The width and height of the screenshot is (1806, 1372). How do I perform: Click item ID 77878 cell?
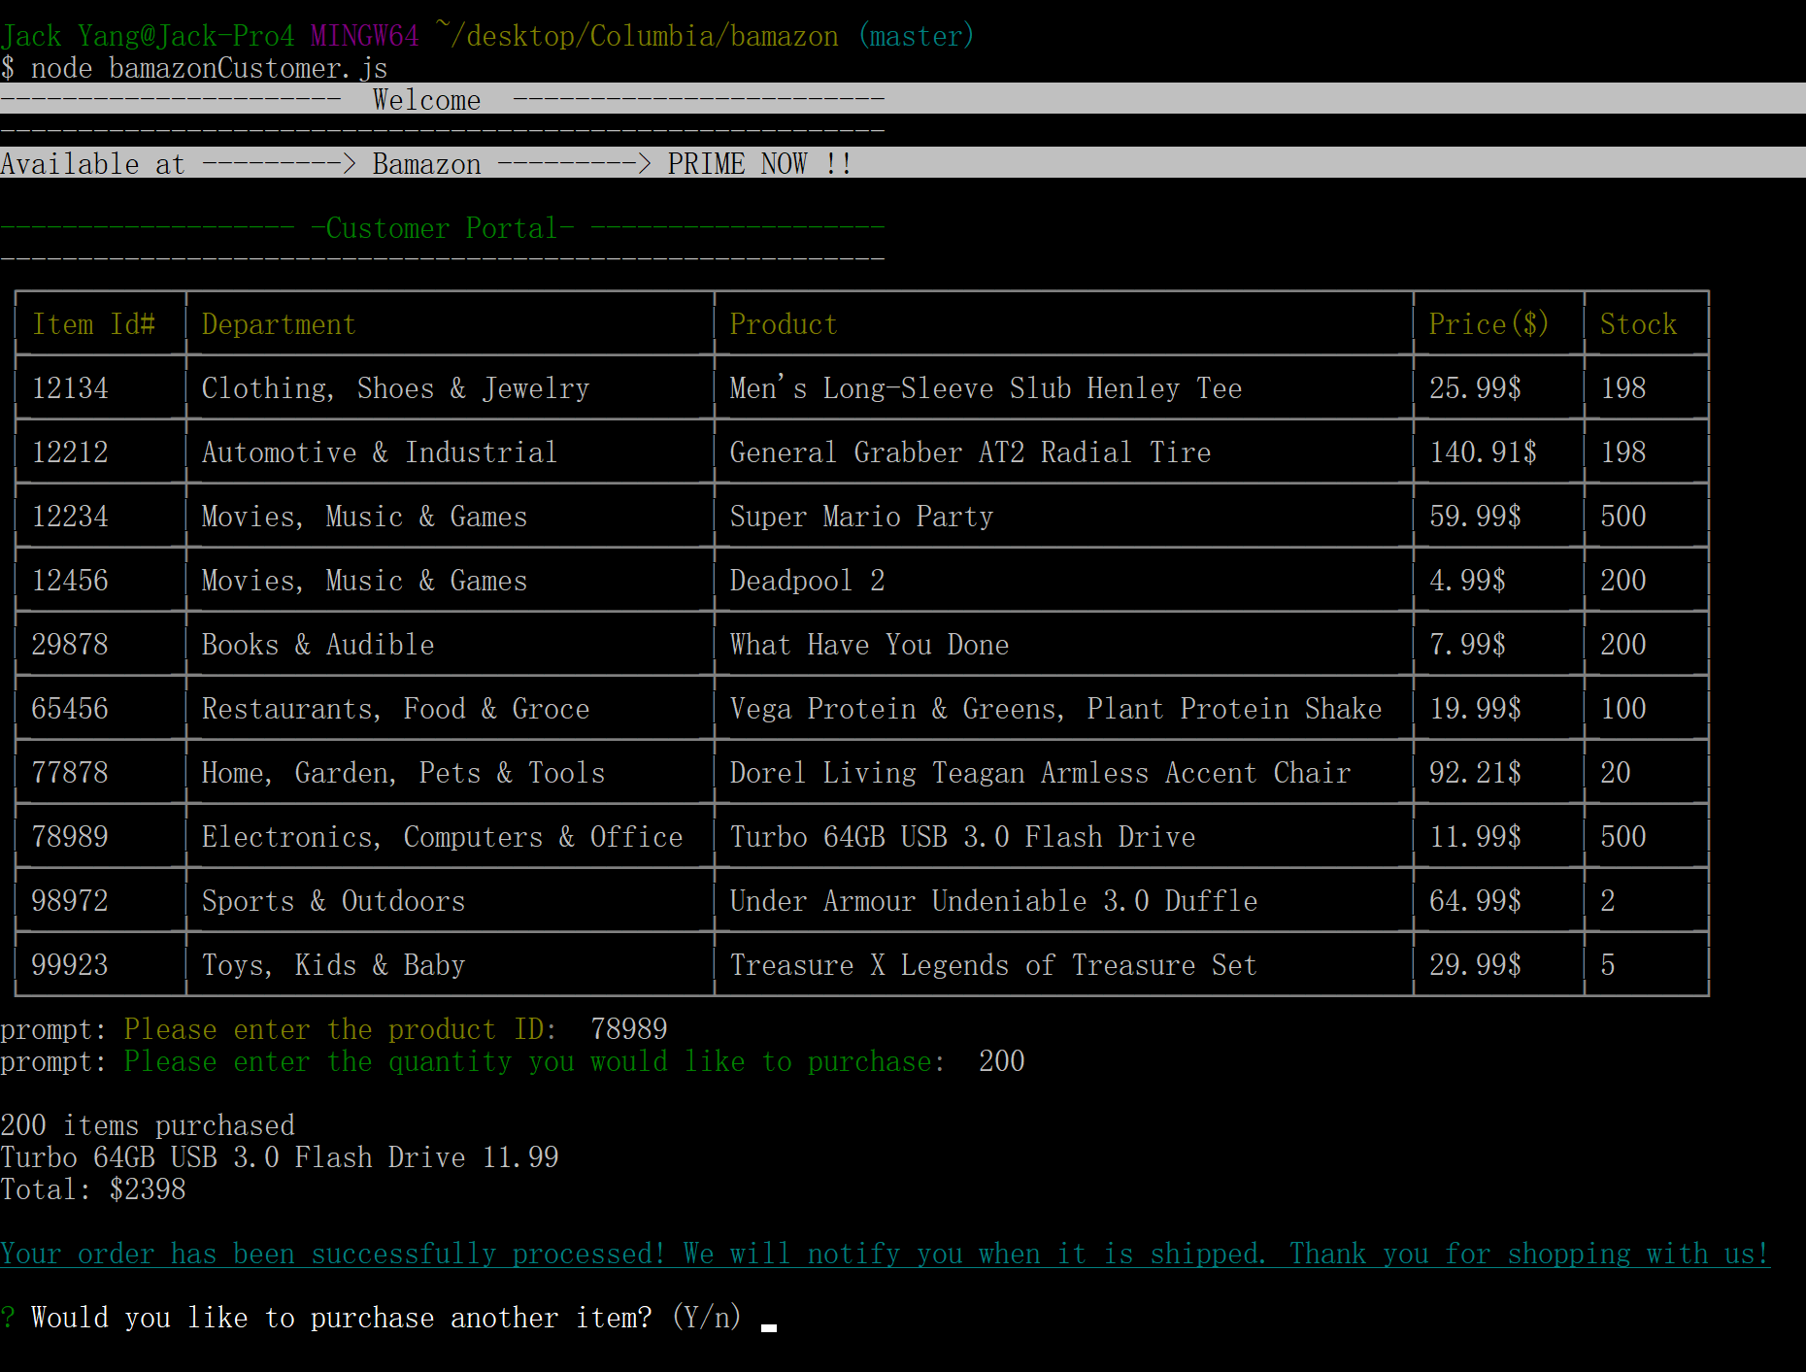(x=70, y=773)
